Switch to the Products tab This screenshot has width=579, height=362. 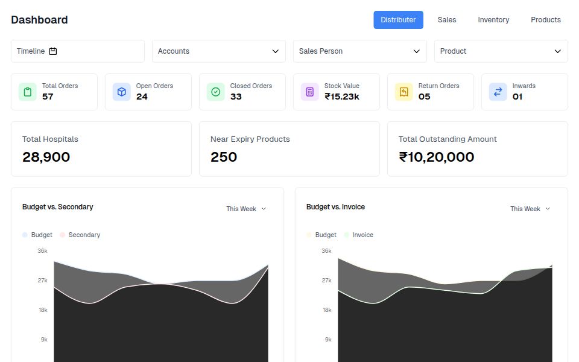tap(545, 19)
